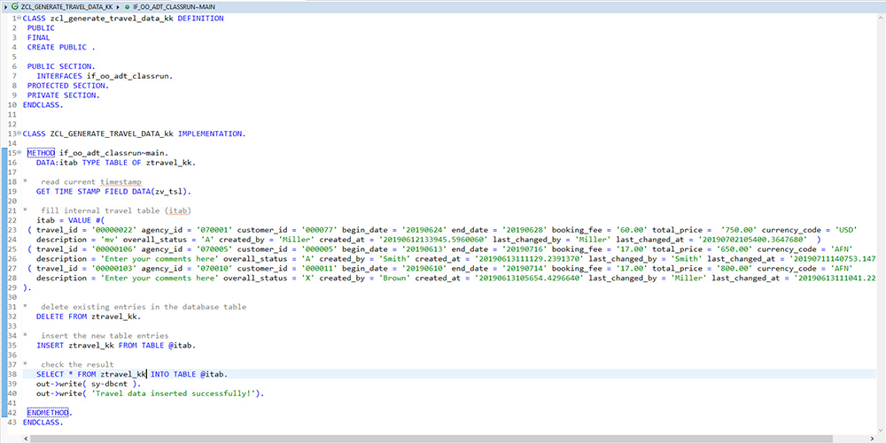Expand the breadcrumb arrow before IF_OO_ADT_CLASSRUN~MAIN
The image size is (886, 443).
click(x=118, y=5)
